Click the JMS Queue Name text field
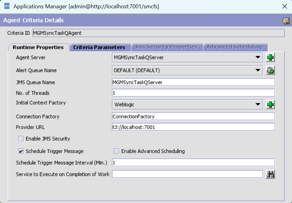This screenshot has width=292, height=203. coord(193,82)
